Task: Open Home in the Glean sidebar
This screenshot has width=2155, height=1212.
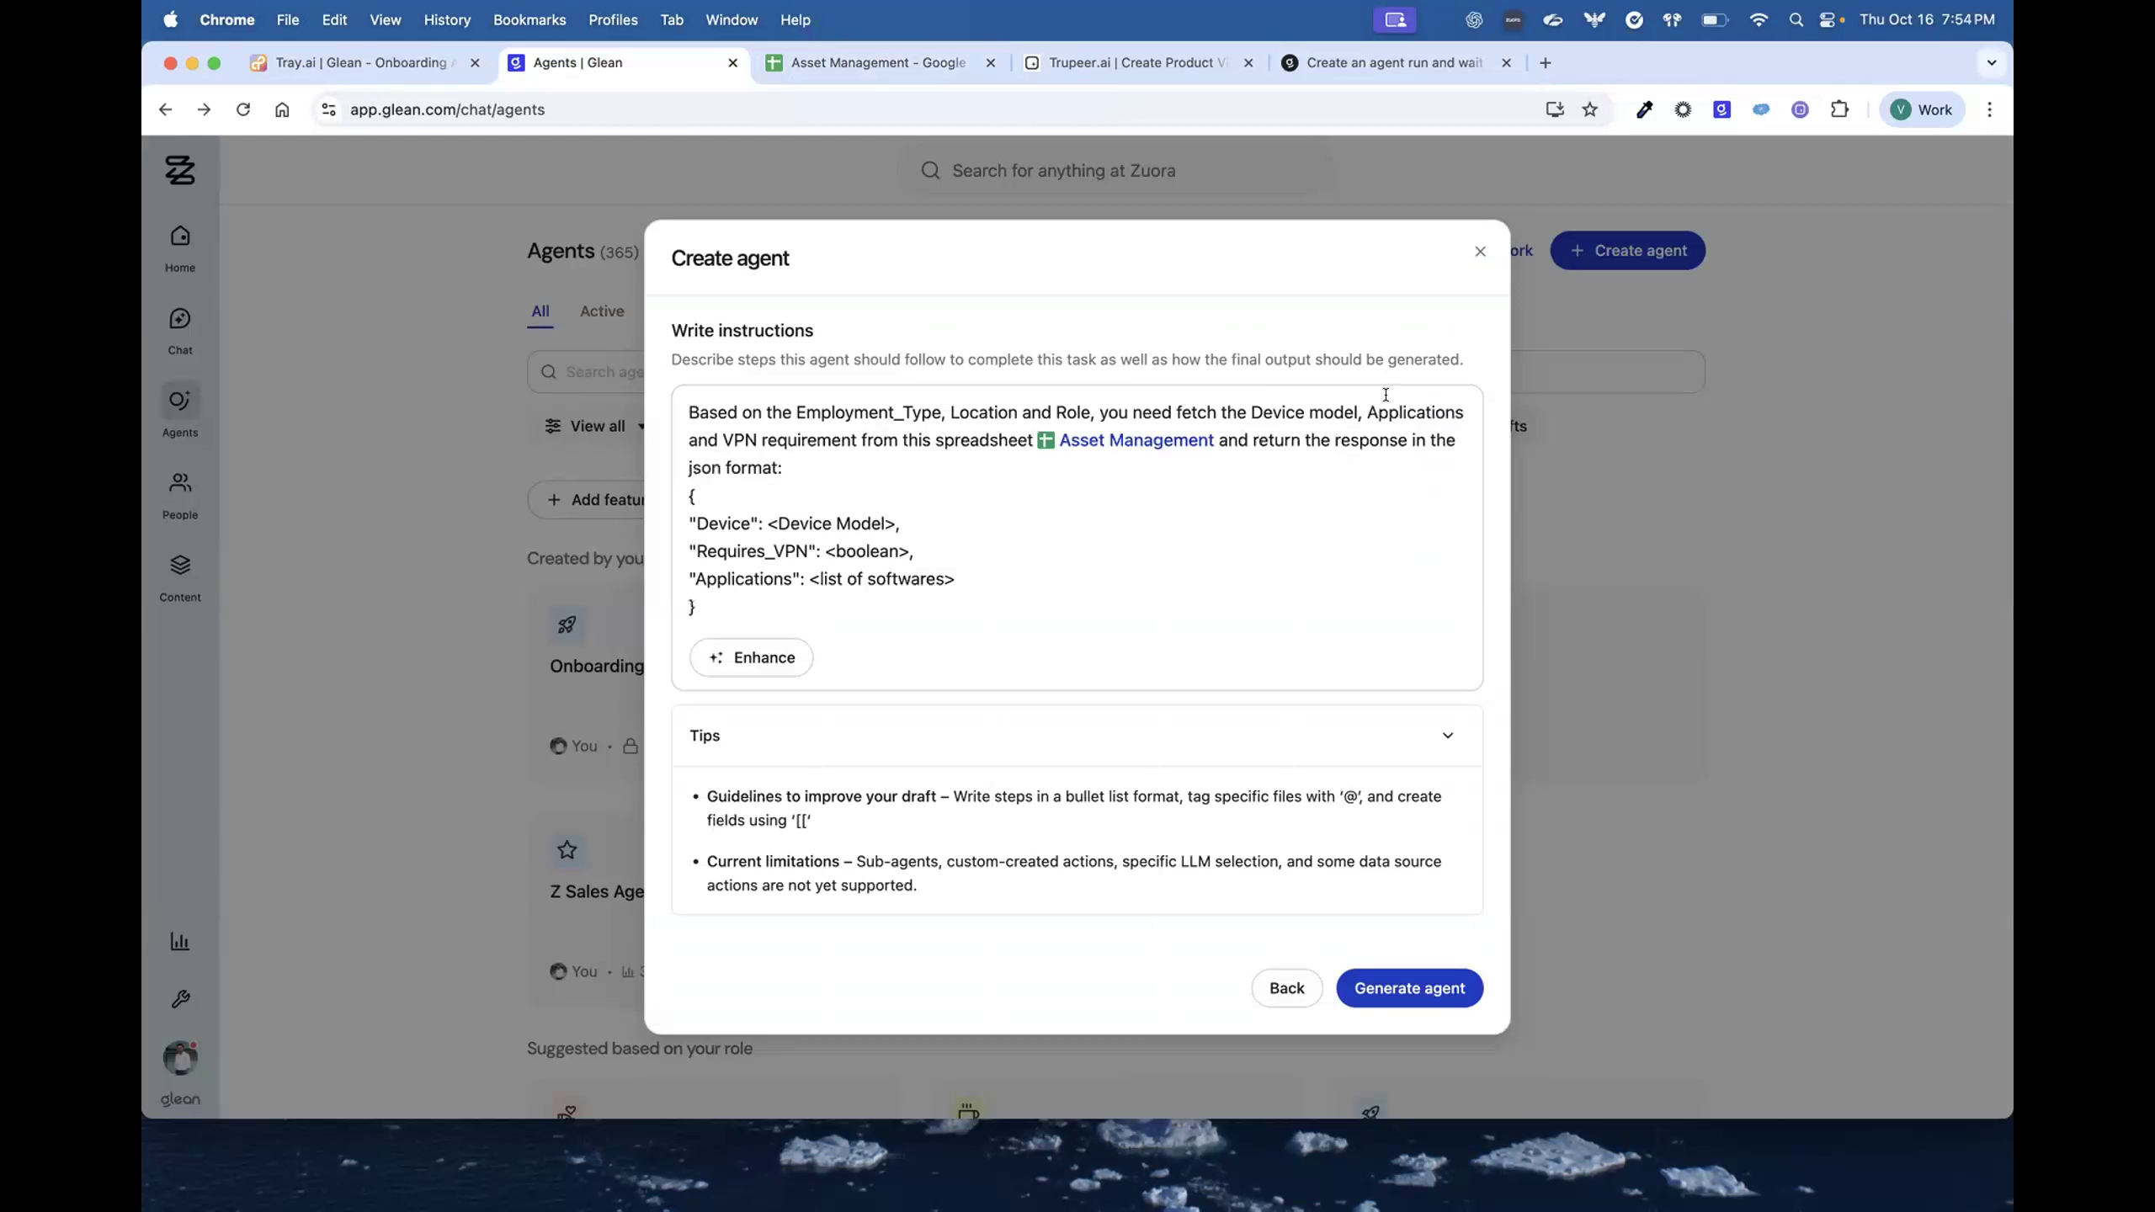Action: click(179, 246)
